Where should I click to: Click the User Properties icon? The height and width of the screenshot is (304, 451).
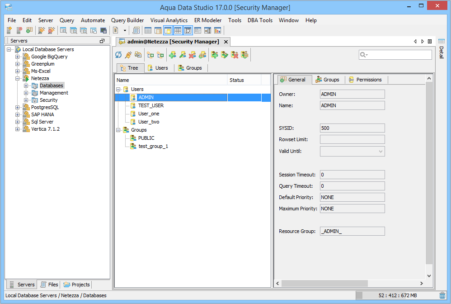pos(202,55)
